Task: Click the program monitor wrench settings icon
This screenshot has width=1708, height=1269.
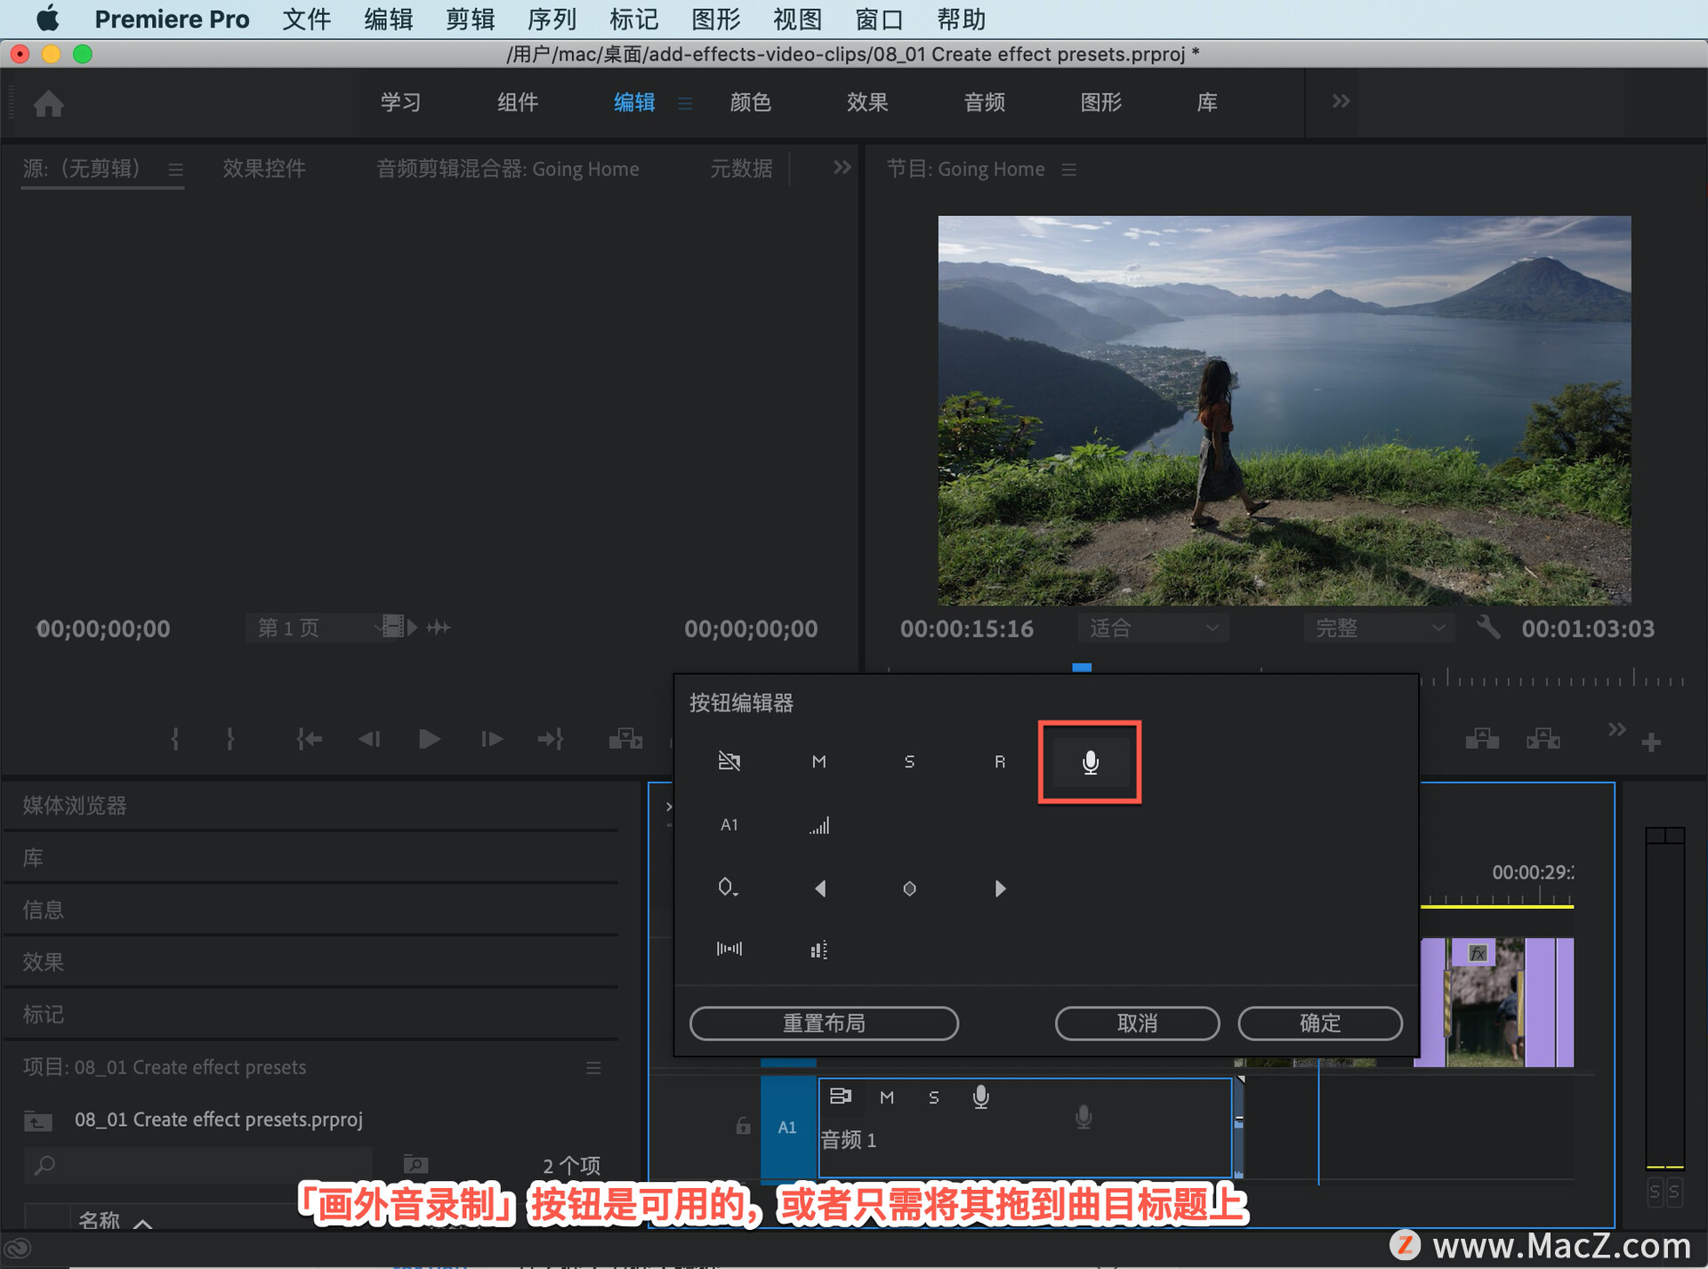Action: pos(1487,628)
